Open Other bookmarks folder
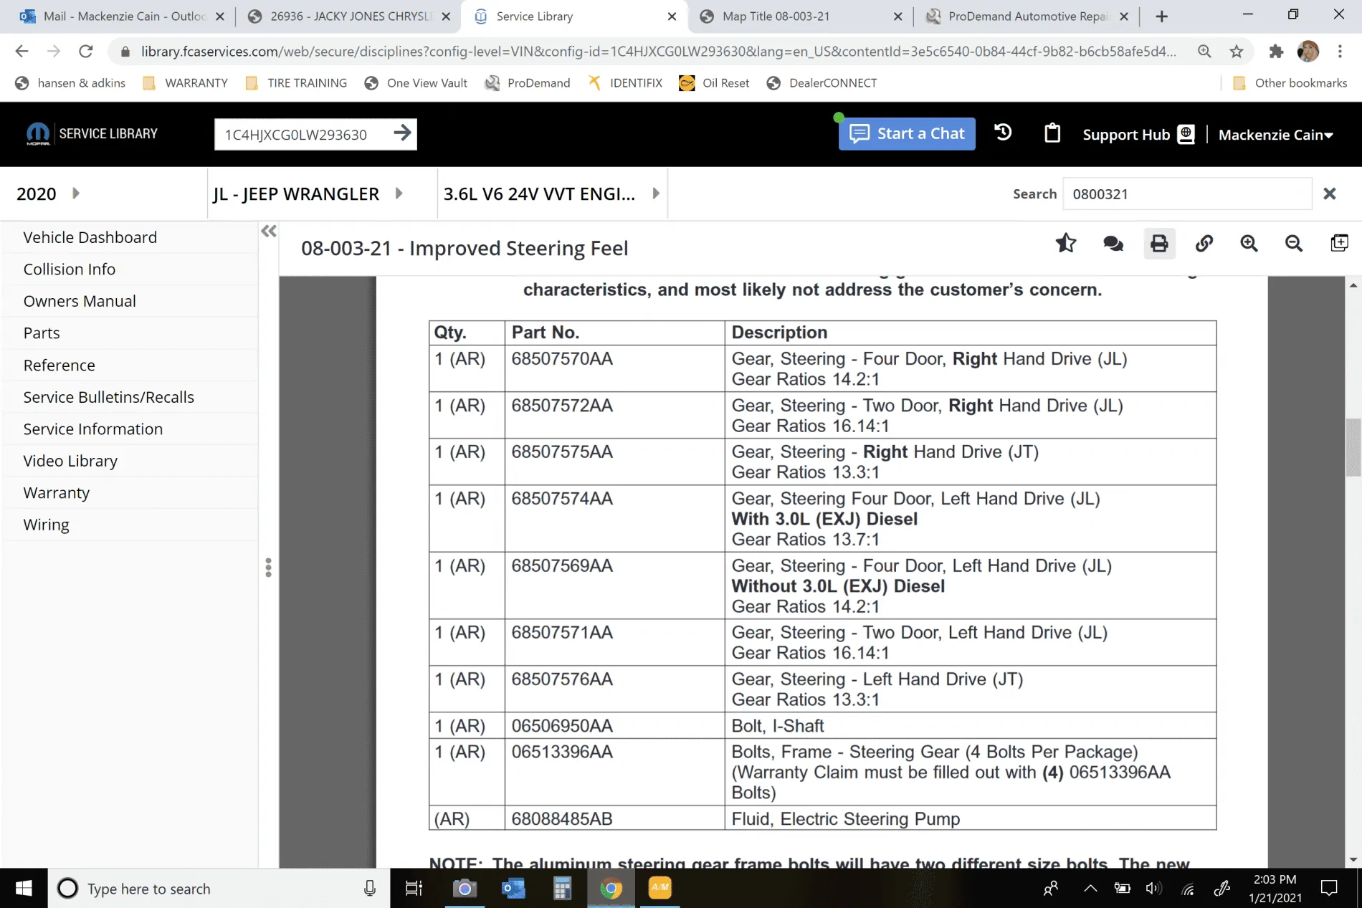1362x908 pixels. click(1290, 83)
